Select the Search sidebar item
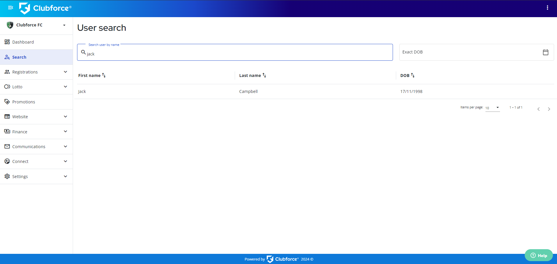Screen dimensions: 557x264 pos(36,57)
